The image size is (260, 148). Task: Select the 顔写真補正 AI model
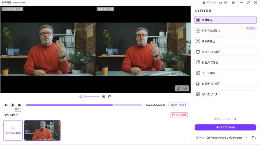225,41
